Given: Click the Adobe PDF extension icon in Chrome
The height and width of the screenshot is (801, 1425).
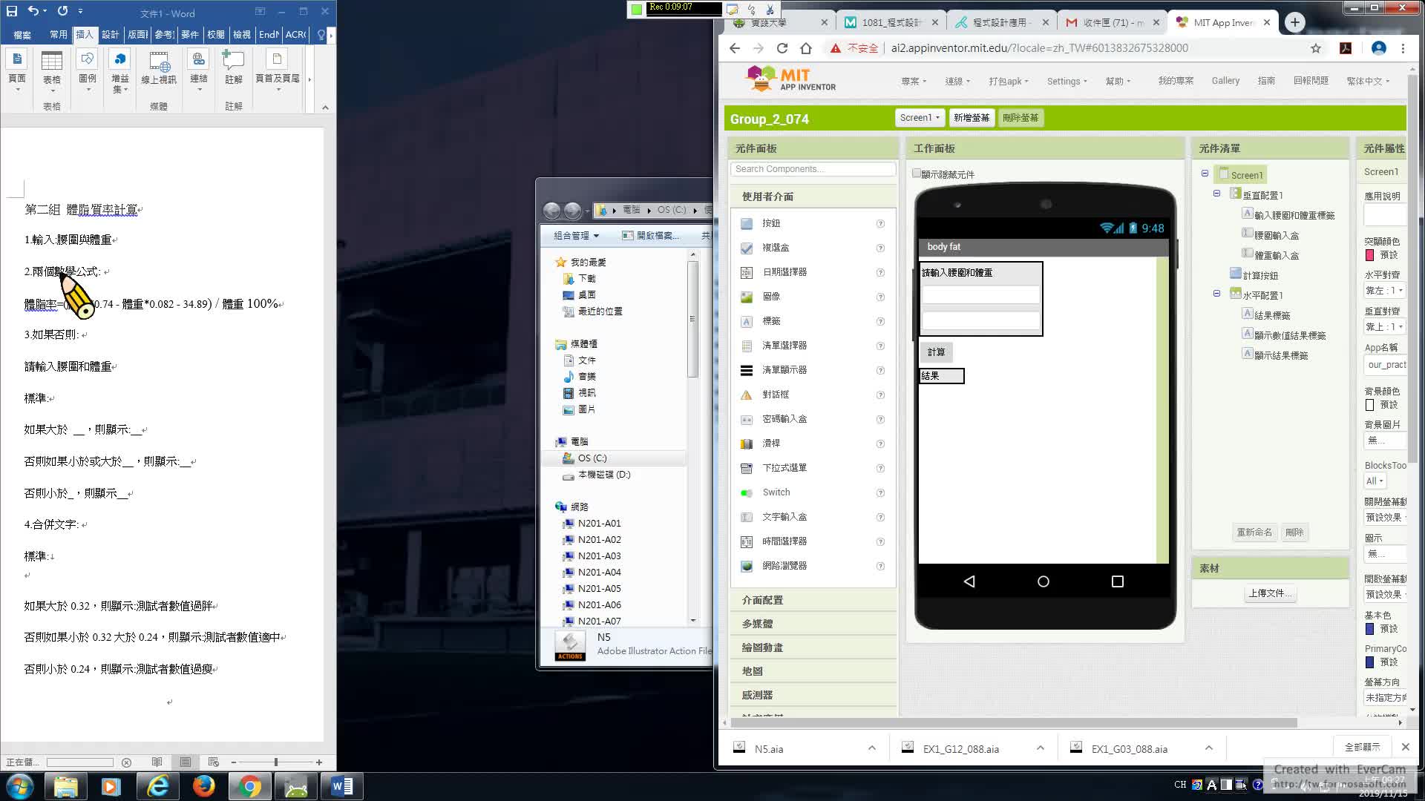Looking at the screenshot, I should [x=1346, y=48].
